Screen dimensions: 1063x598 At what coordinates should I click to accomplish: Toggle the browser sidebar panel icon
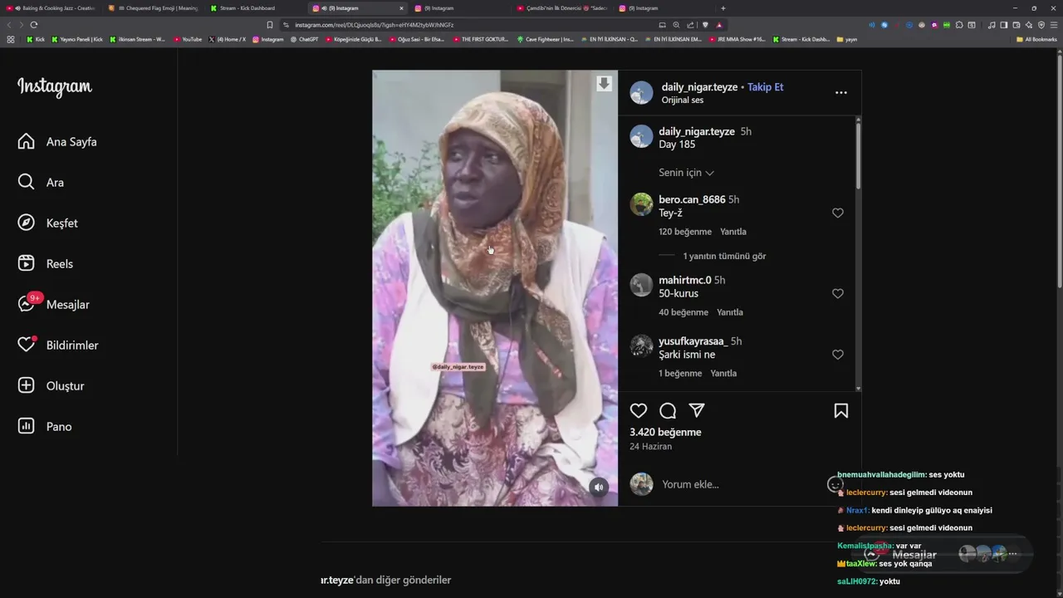click(x=1003, y=25)
